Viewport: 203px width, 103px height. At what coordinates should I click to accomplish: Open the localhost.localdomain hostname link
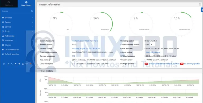click(x=85, y=41)
